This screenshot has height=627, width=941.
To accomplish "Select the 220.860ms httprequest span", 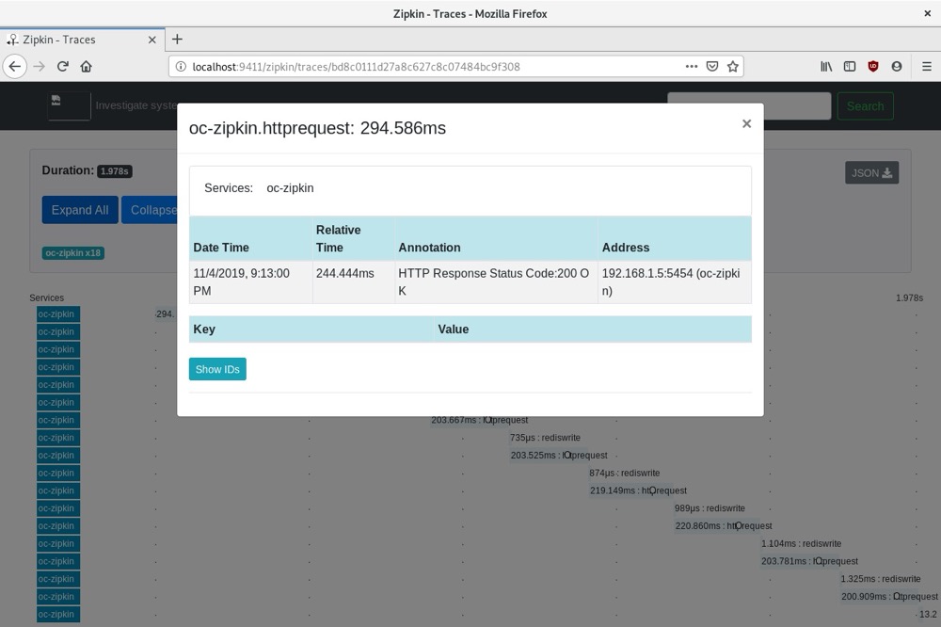I will click(x=723, y=526).
